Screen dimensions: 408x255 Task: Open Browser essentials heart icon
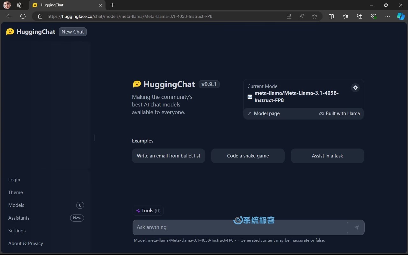[x=374, y=16]
